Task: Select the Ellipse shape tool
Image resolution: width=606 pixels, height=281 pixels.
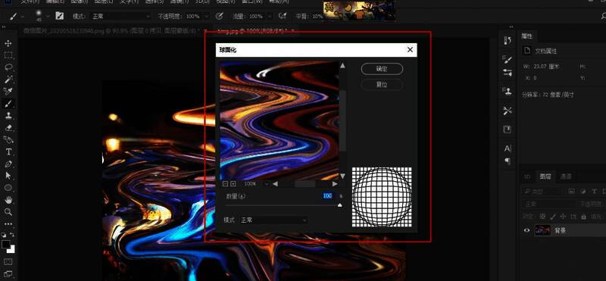Action: coord(8,188)
